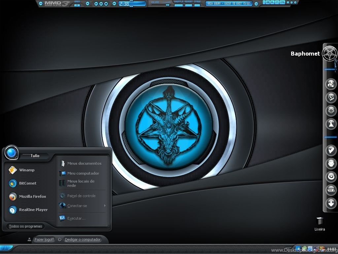Click the Tulio username label

[x=35, y=156]
